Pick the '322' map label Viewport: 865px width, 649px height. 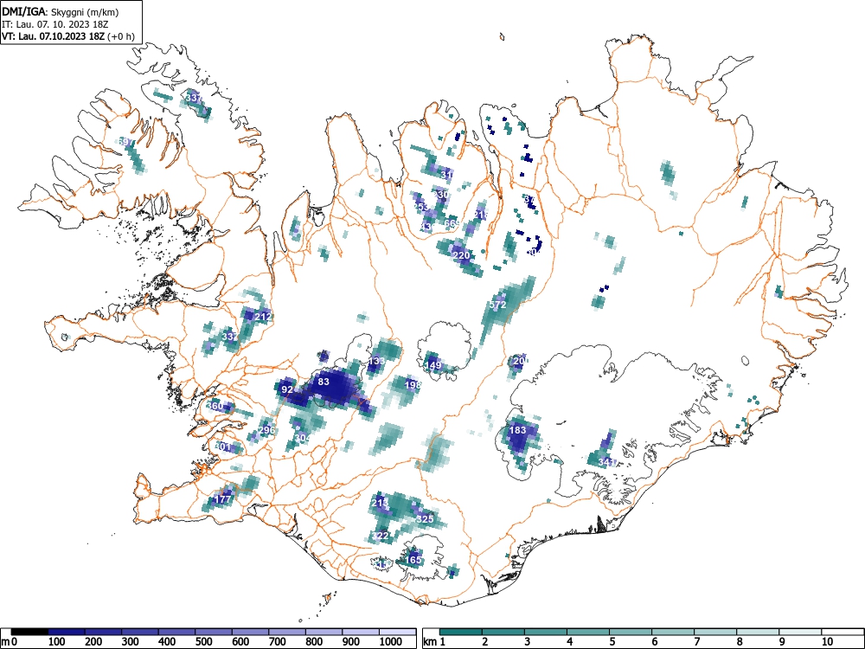[380, 536]
